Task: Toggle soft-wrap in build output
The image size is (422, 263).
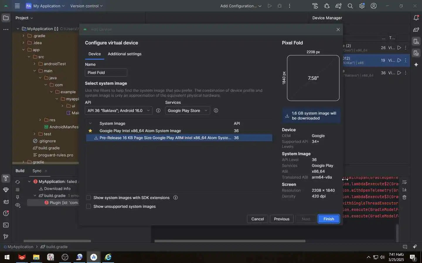Action: click(404, 182)
